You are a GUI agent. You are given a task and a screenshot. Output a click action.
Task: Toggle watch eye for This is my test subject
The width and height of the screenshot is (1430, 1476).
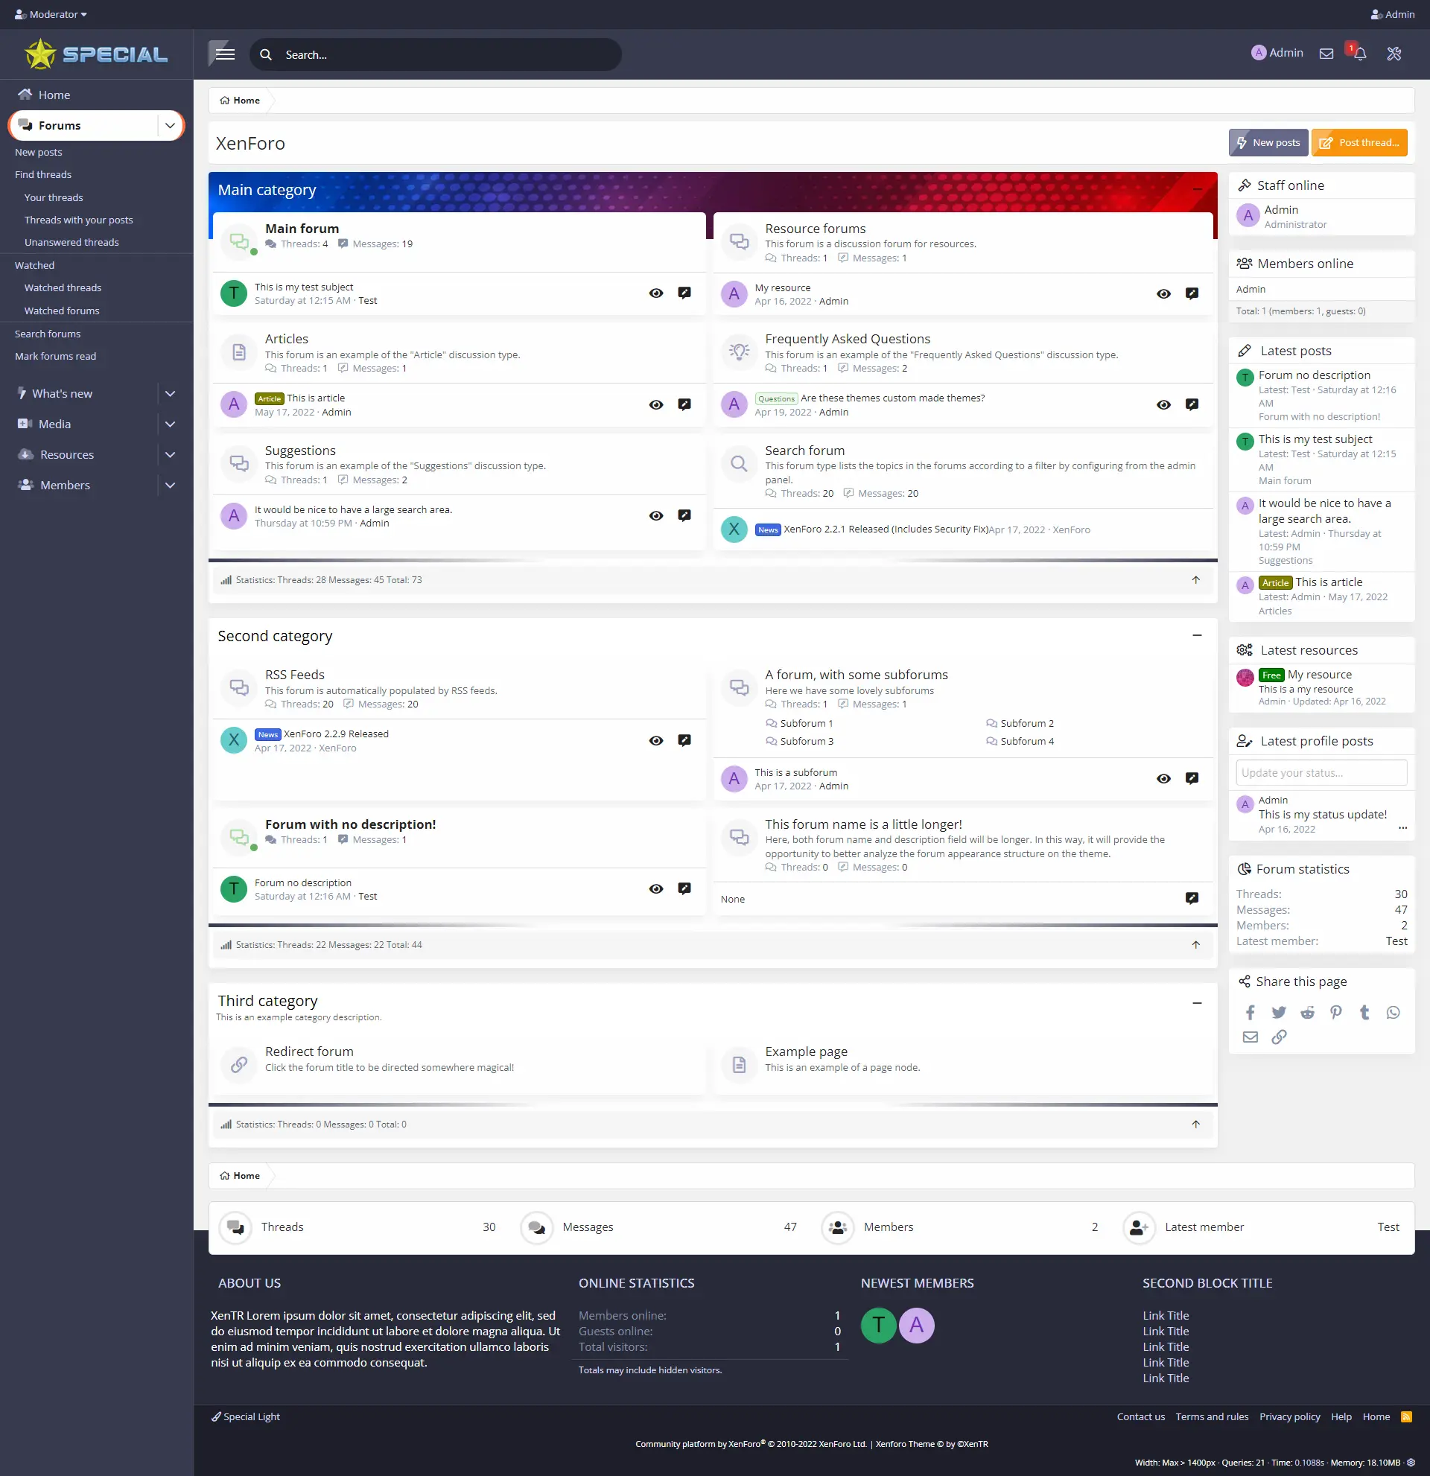pyautogui.click(x=656, y=293)
